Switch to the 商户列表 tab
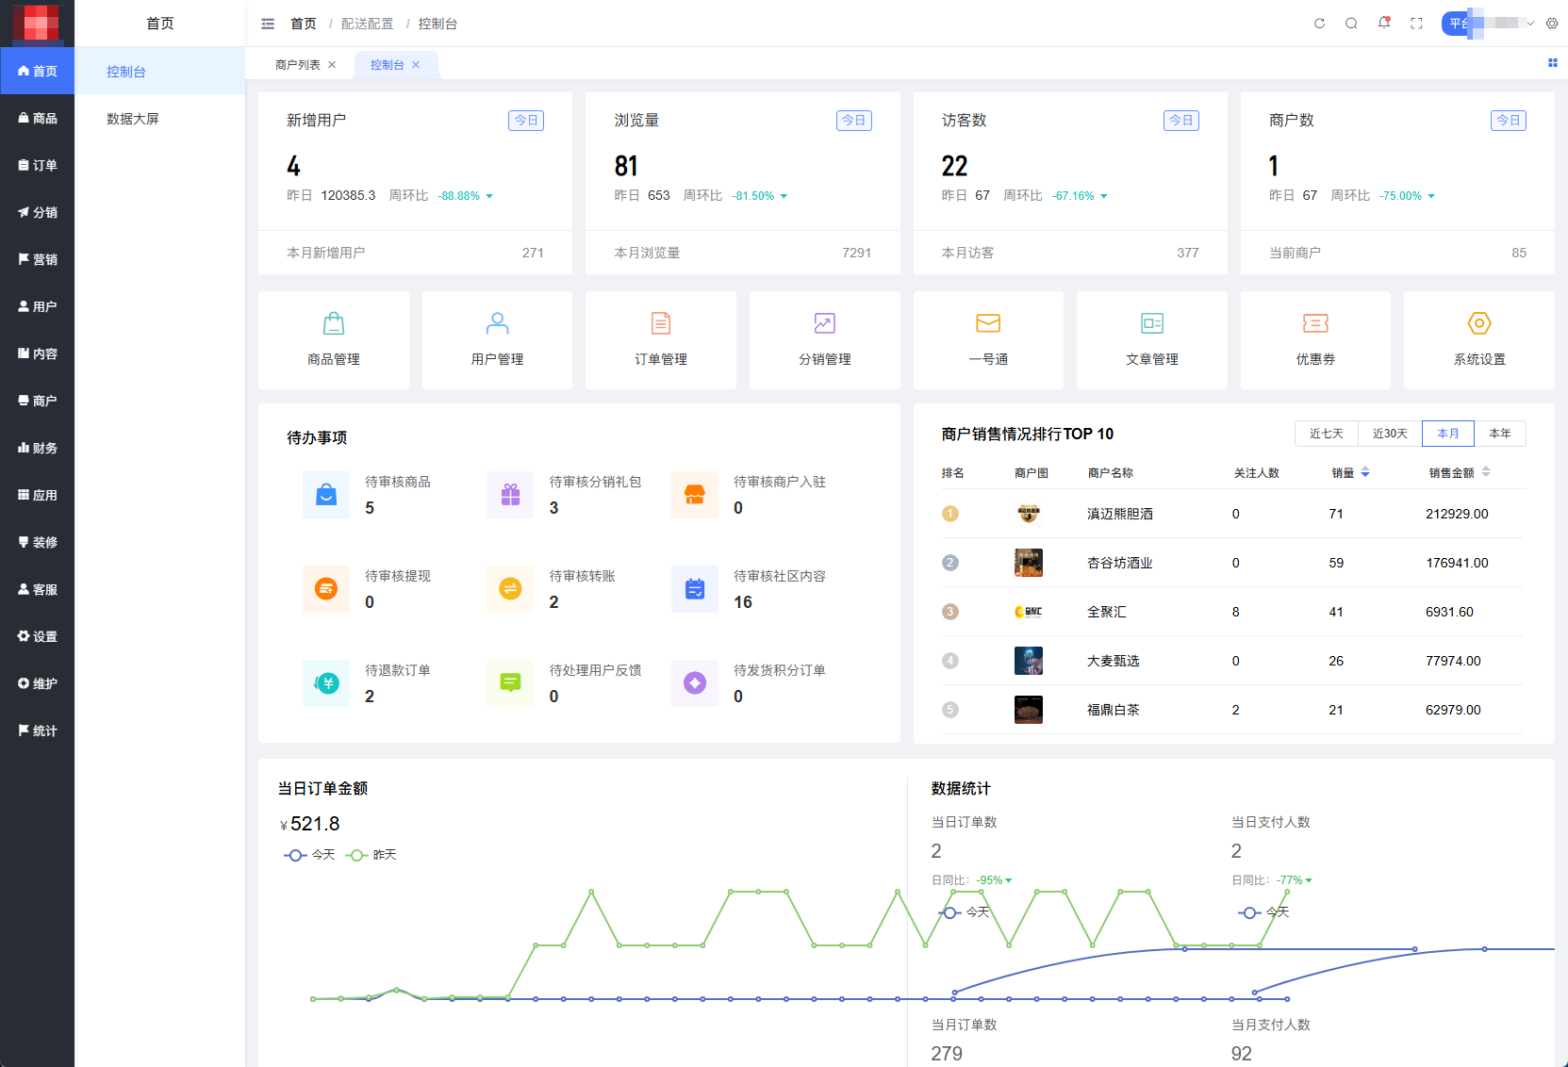 (x=297, y=65)
